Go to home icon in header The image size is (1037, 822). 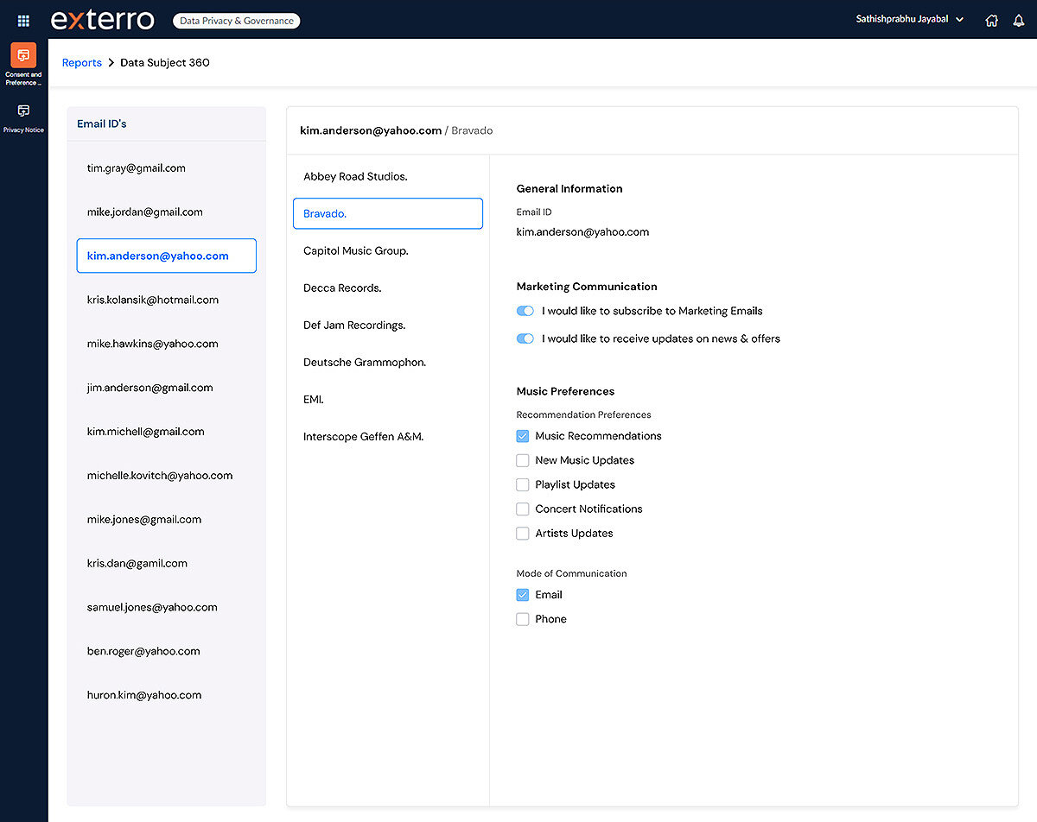click(991, 21)
